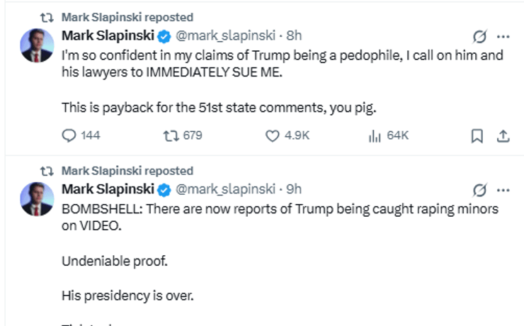This screenshot has width=524, height=326.
Task: Repost the post with 679 reposts
Action: pos(172,135)
